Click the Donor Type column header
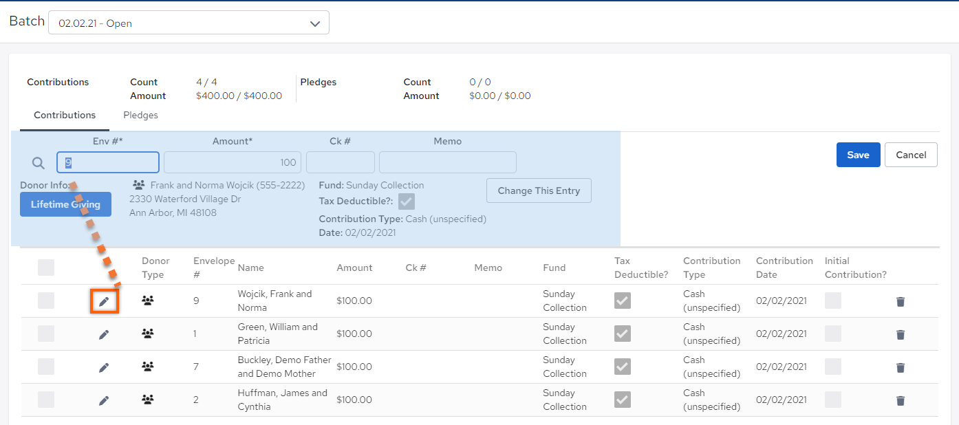Screen dimensions: 959x425 tap(155, 268)
